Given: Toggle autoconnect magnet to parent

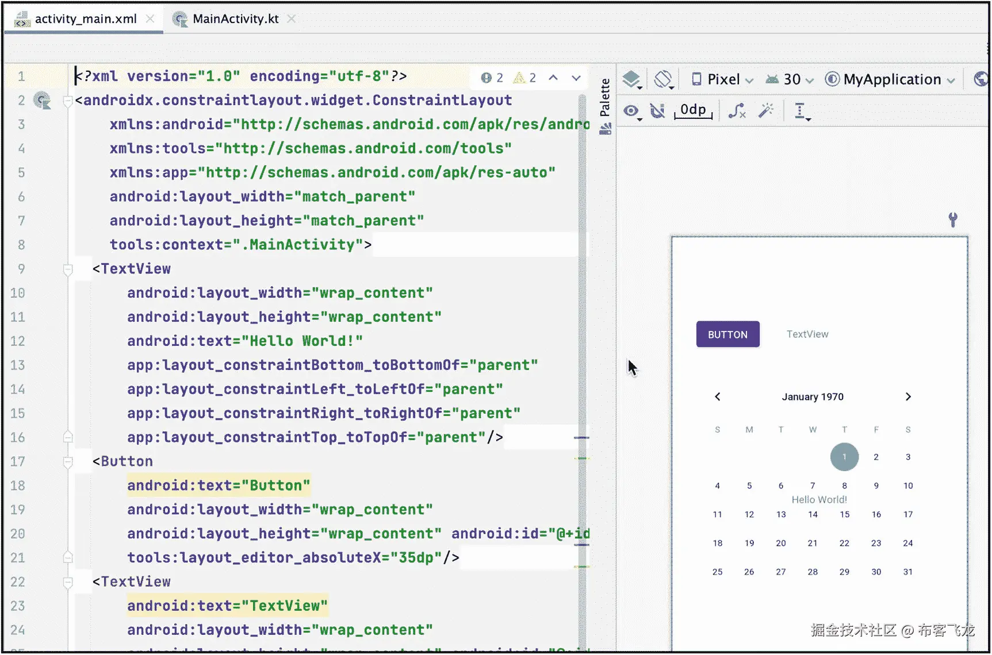Looking at the screenshot, I should tap(657, 111).
